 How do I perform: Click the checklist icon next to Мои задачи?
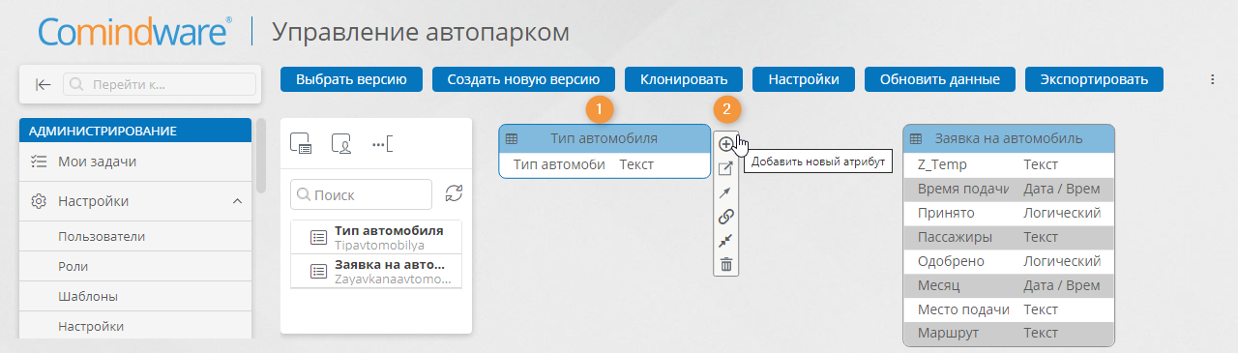(39, 162)
